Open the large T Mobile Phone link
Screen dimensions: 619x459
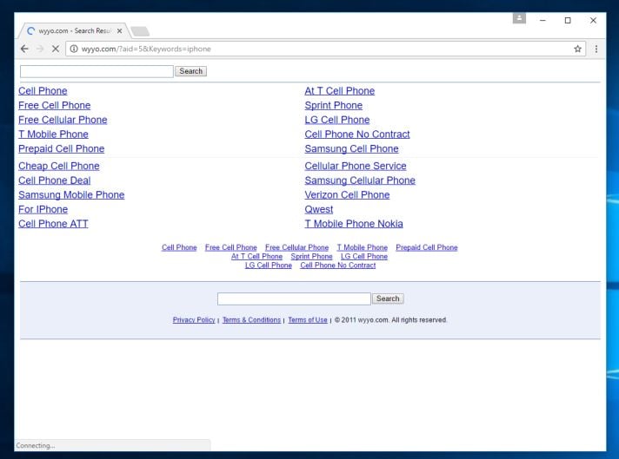click(53, 134)
